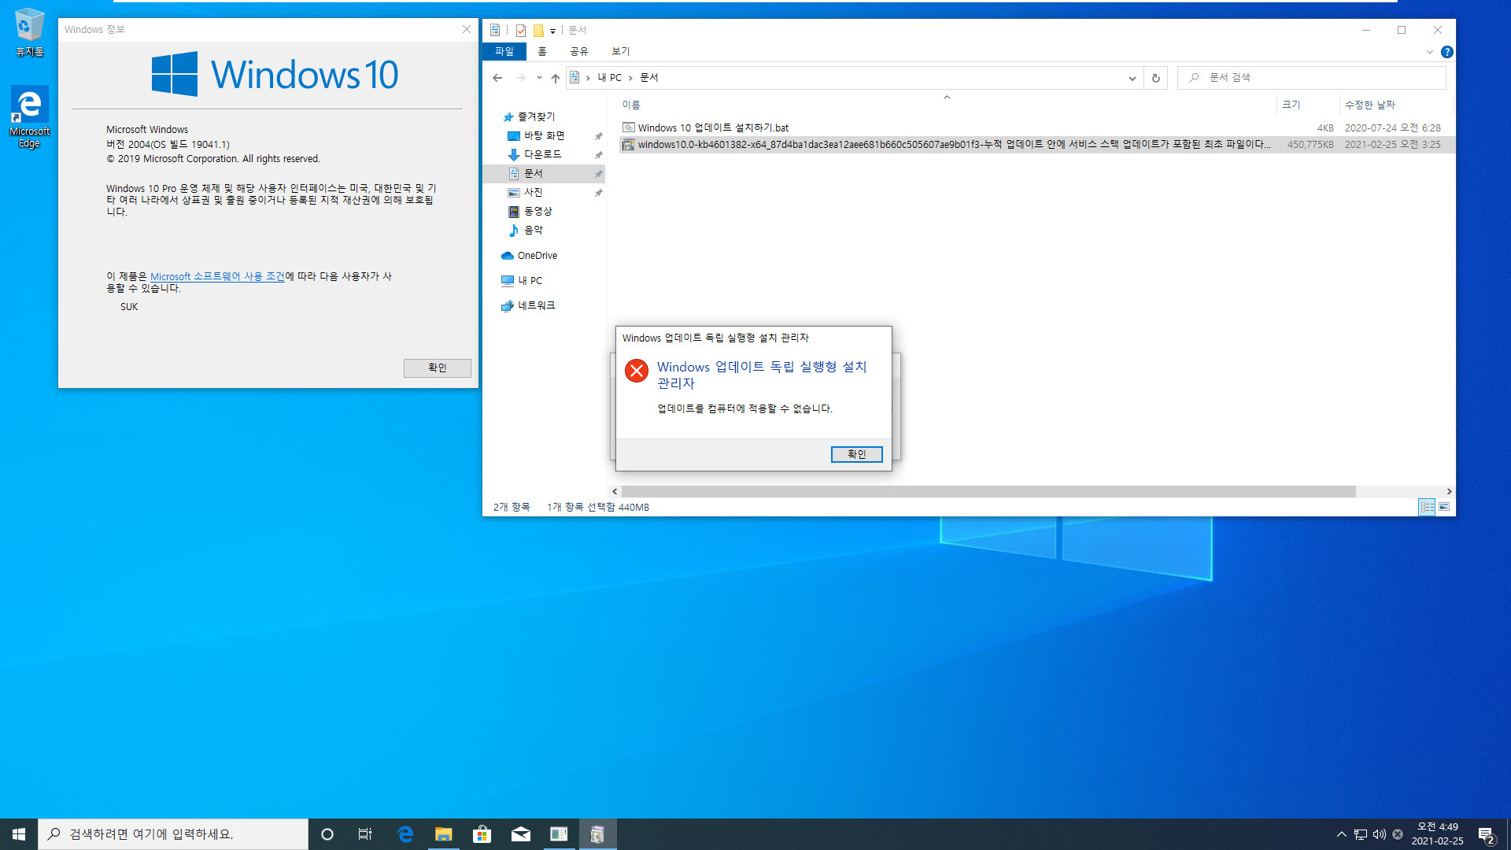Click the horizontal scrollbar in the file list
The image size is (1511, 850).
pyautogui.click(x=988, y=491)
